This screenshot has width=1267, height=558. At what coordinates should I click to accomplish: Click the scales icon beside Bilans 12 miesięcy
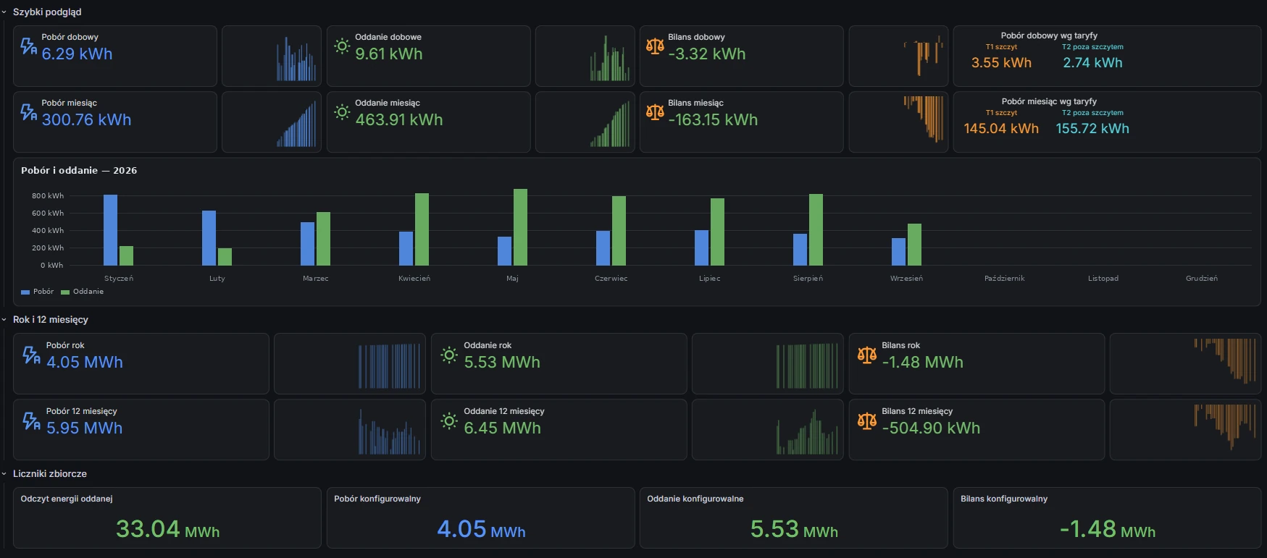point(867,420)
